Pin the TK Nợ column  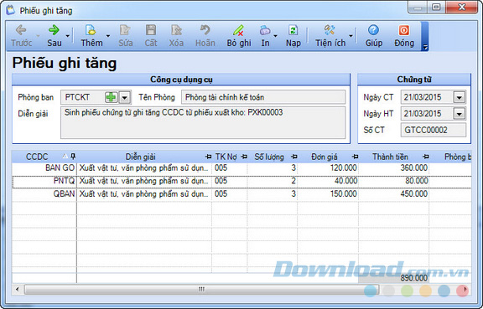(x=244, y=157)
